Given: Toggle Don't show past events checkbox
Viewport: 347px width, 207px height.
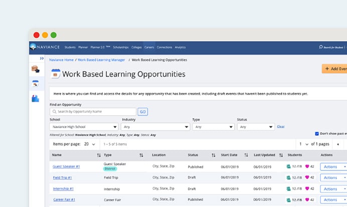Looking at the screenshot, I should [317, 134].
